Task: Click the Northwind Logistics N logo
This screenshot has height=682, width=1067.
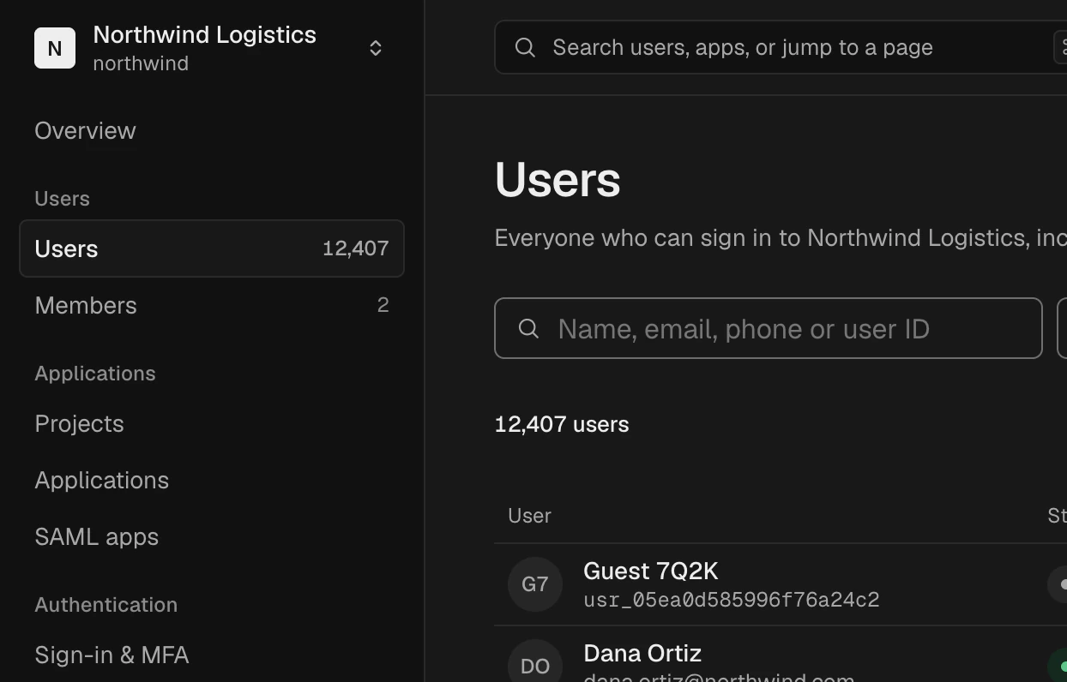Action: pos(55,48)
